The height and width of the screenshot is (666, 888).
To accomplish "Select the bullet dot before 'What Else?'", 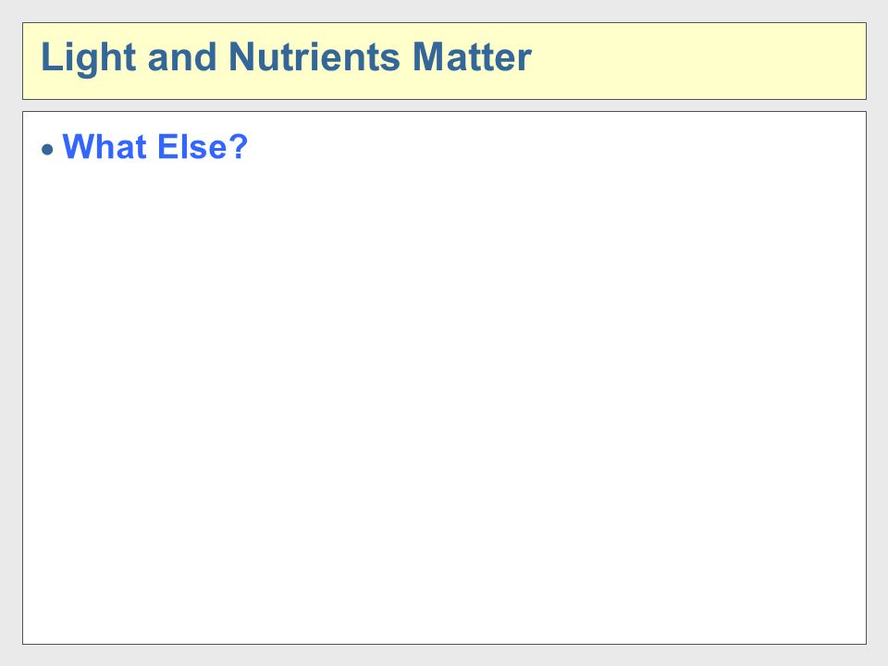I will tap(47, 150).
